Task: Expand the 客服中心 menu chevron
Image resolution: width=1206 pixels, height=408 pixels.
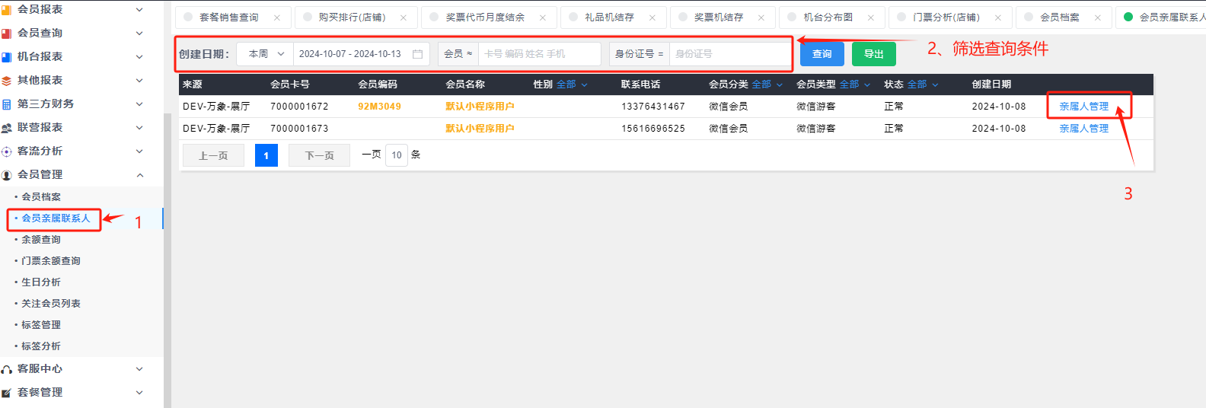Action: 139,369
